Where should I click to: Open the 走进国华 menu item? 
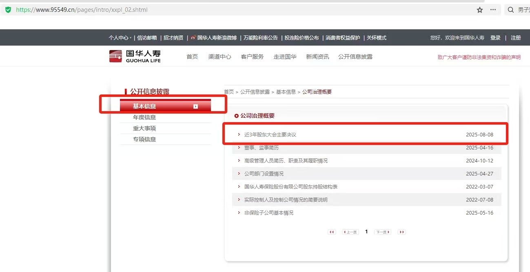(285, 57)
